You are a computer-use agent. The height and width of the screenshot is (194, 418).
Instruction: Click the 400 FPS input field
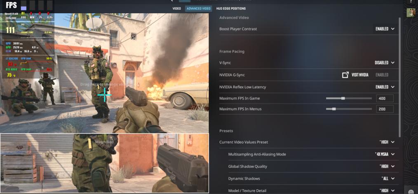coord(385,98)
